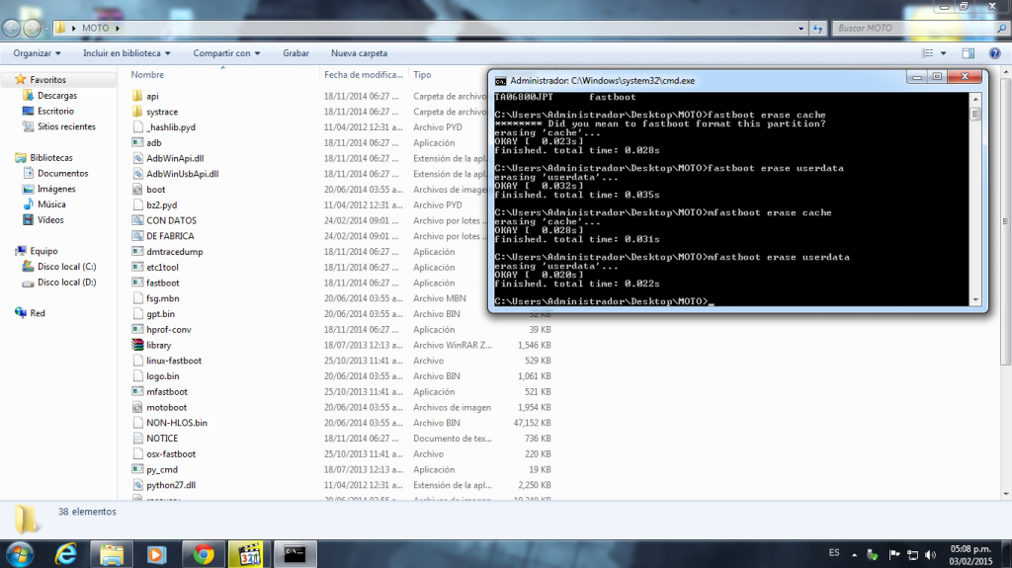Screen dimensions: 1012x568
Task: Open the library WinRAR archive
Action: pyautogui.click(x=158, y=345)
